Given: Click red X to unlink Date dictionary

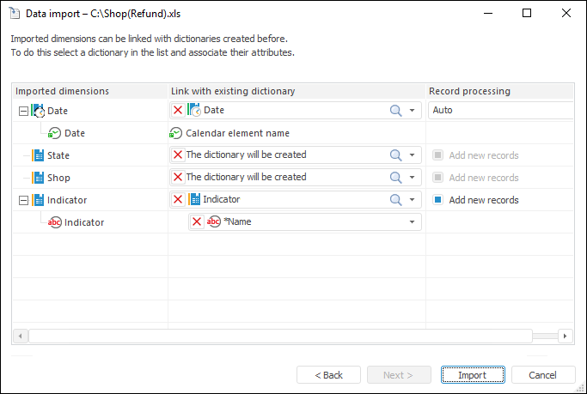Looking at the screenshot, I should point(178,110).
